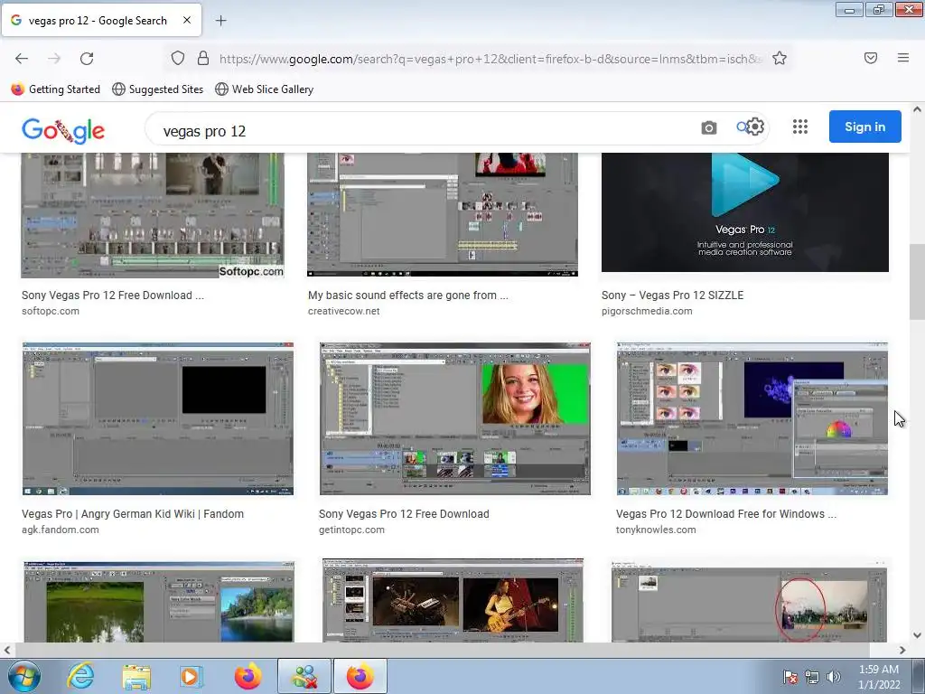Search by image using camera icon
The width and height of the screenshot is (925, 694).
[x=708, y=127]
